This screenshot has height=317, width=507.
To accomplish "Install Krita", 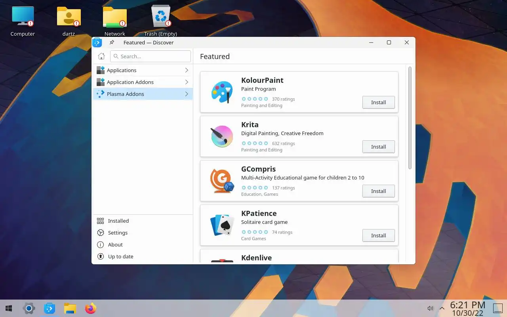I will [x=379, y=147].
